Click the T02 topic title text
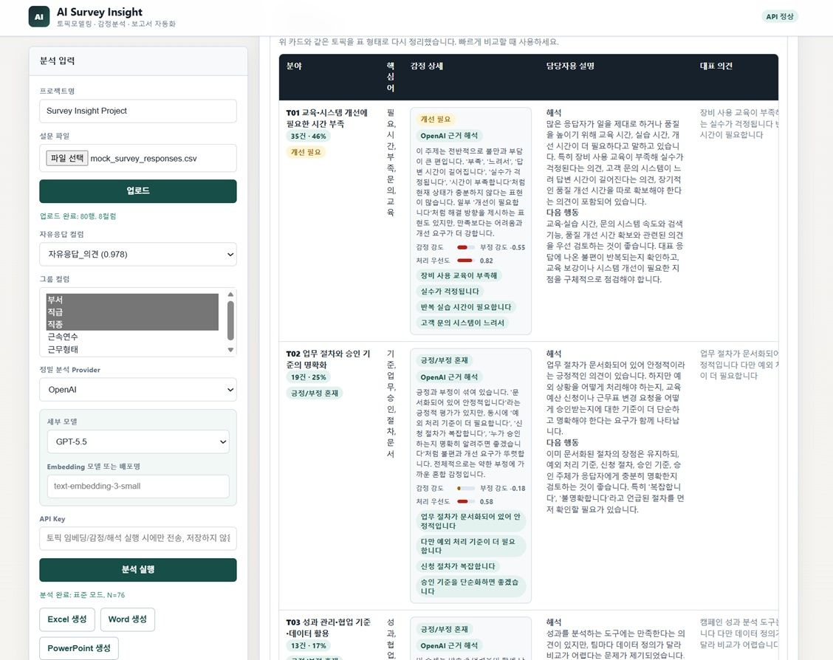 pyautogui.click(x=328, y=359)
